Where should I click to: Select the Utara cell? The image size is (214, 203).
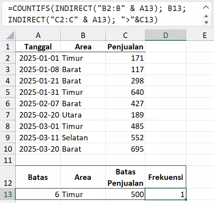point(83,115)
